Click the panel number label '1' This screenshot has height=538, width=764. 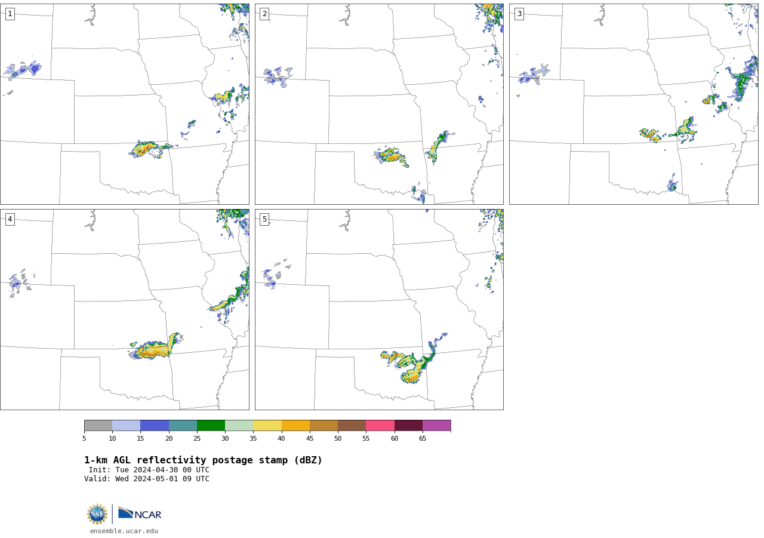(x=10, y=14)
